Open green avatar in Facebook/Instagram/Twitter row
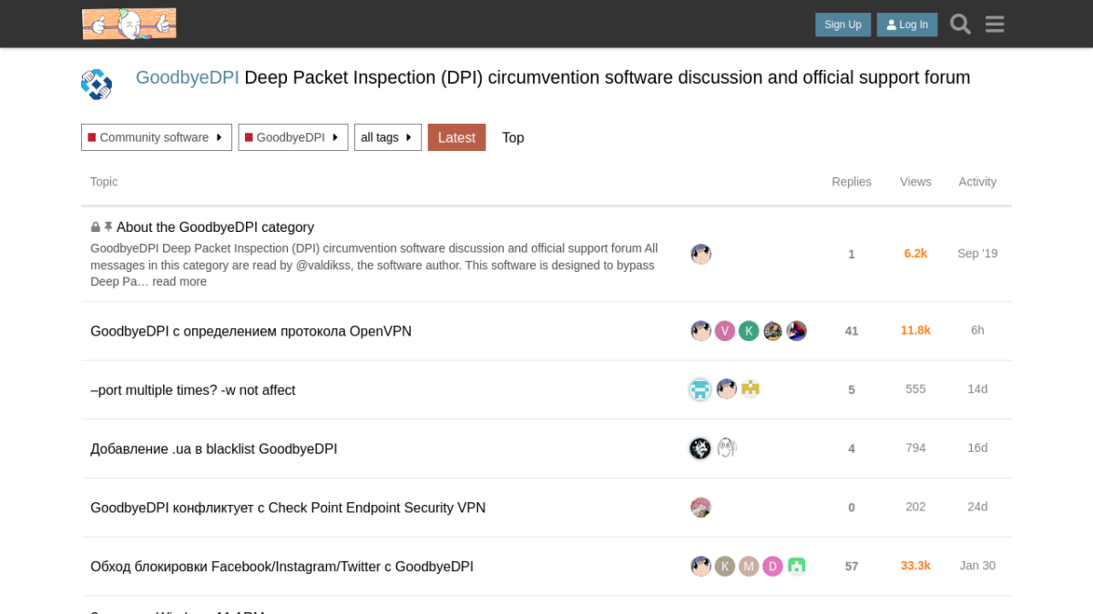 pyautogui.click(x=796, y=567)
